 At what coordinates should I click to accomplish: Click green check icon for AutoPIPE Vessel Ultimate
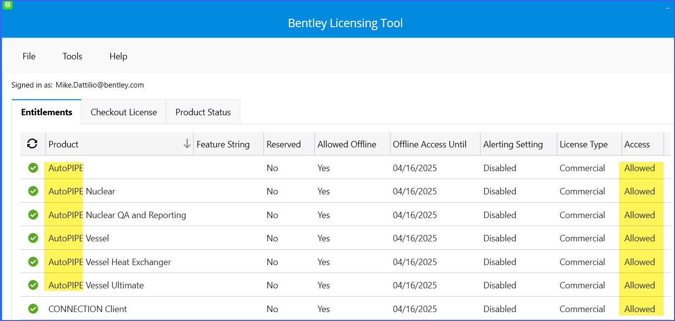click(x=33, y=285)
